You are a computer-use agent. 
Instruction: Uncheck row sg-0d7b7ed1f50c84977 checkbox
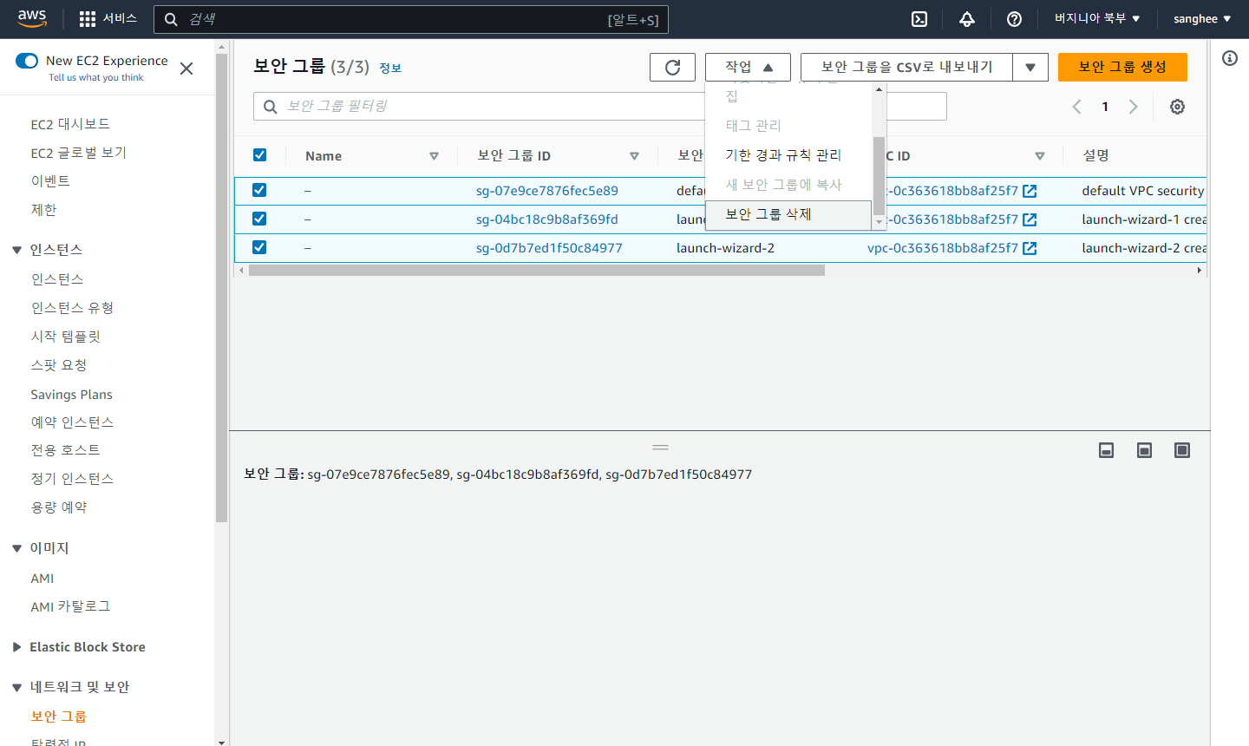click(x=259, y=247)
